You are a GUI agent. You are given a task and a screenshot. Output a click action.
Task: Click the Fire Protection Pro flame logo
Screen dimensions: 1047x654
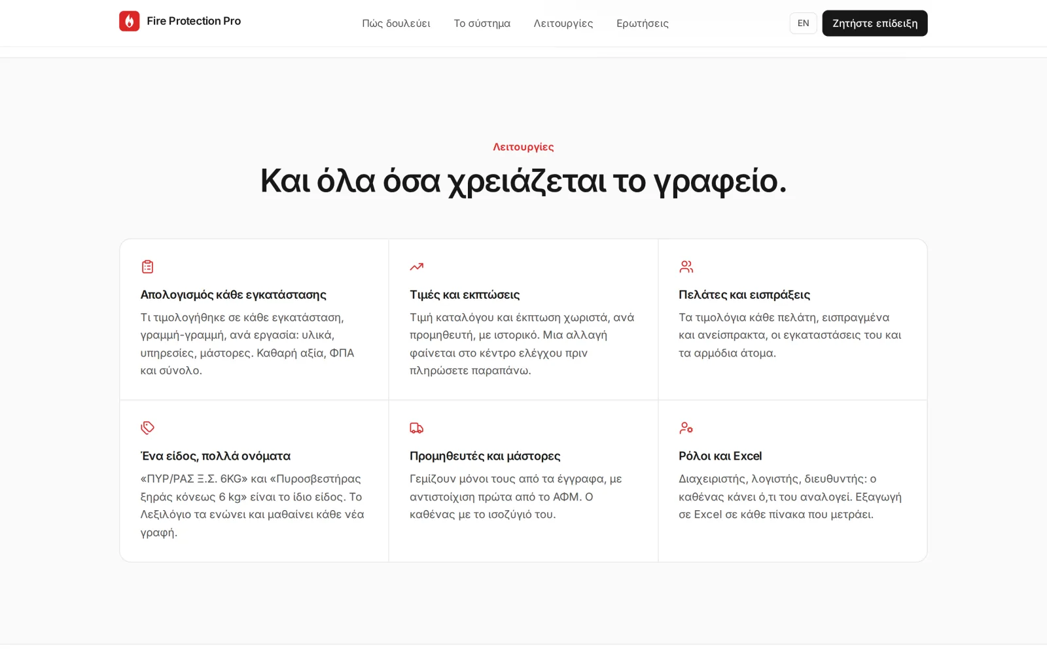[x=130, y=21]
